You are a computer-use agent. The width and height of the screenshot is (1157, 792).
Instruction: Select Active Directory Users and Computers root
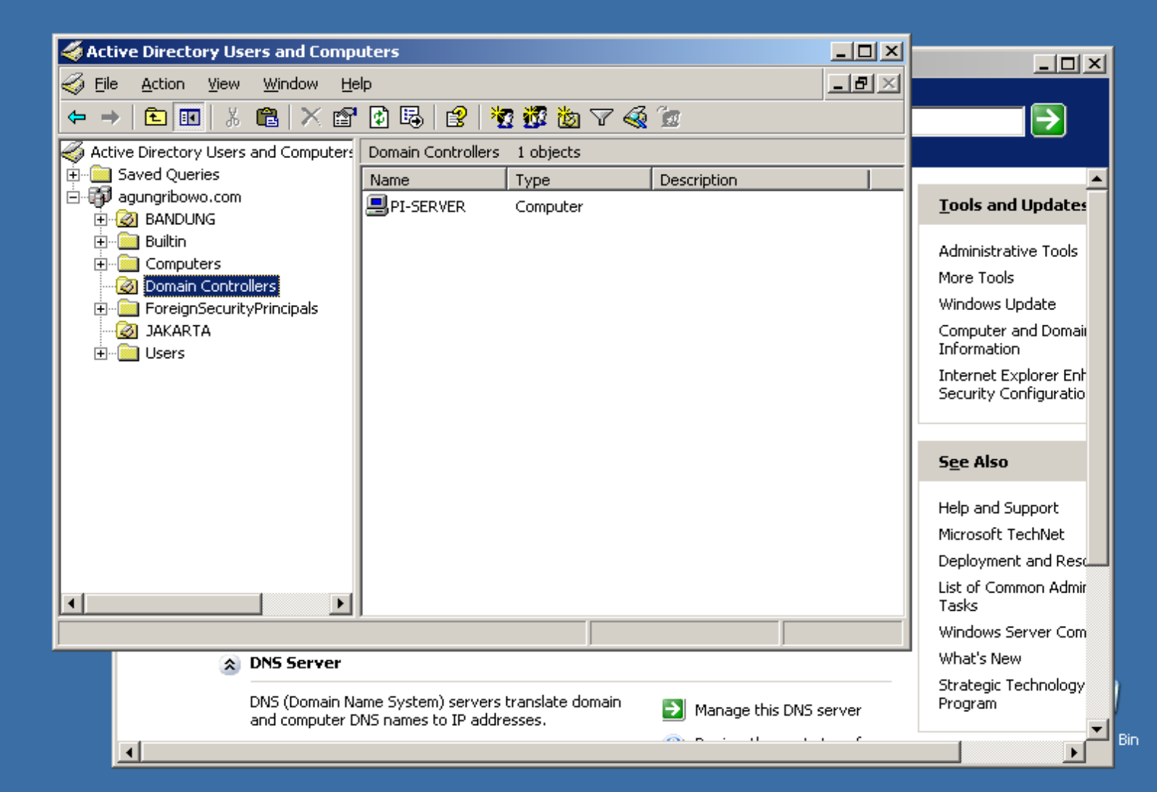pos(221,152)
